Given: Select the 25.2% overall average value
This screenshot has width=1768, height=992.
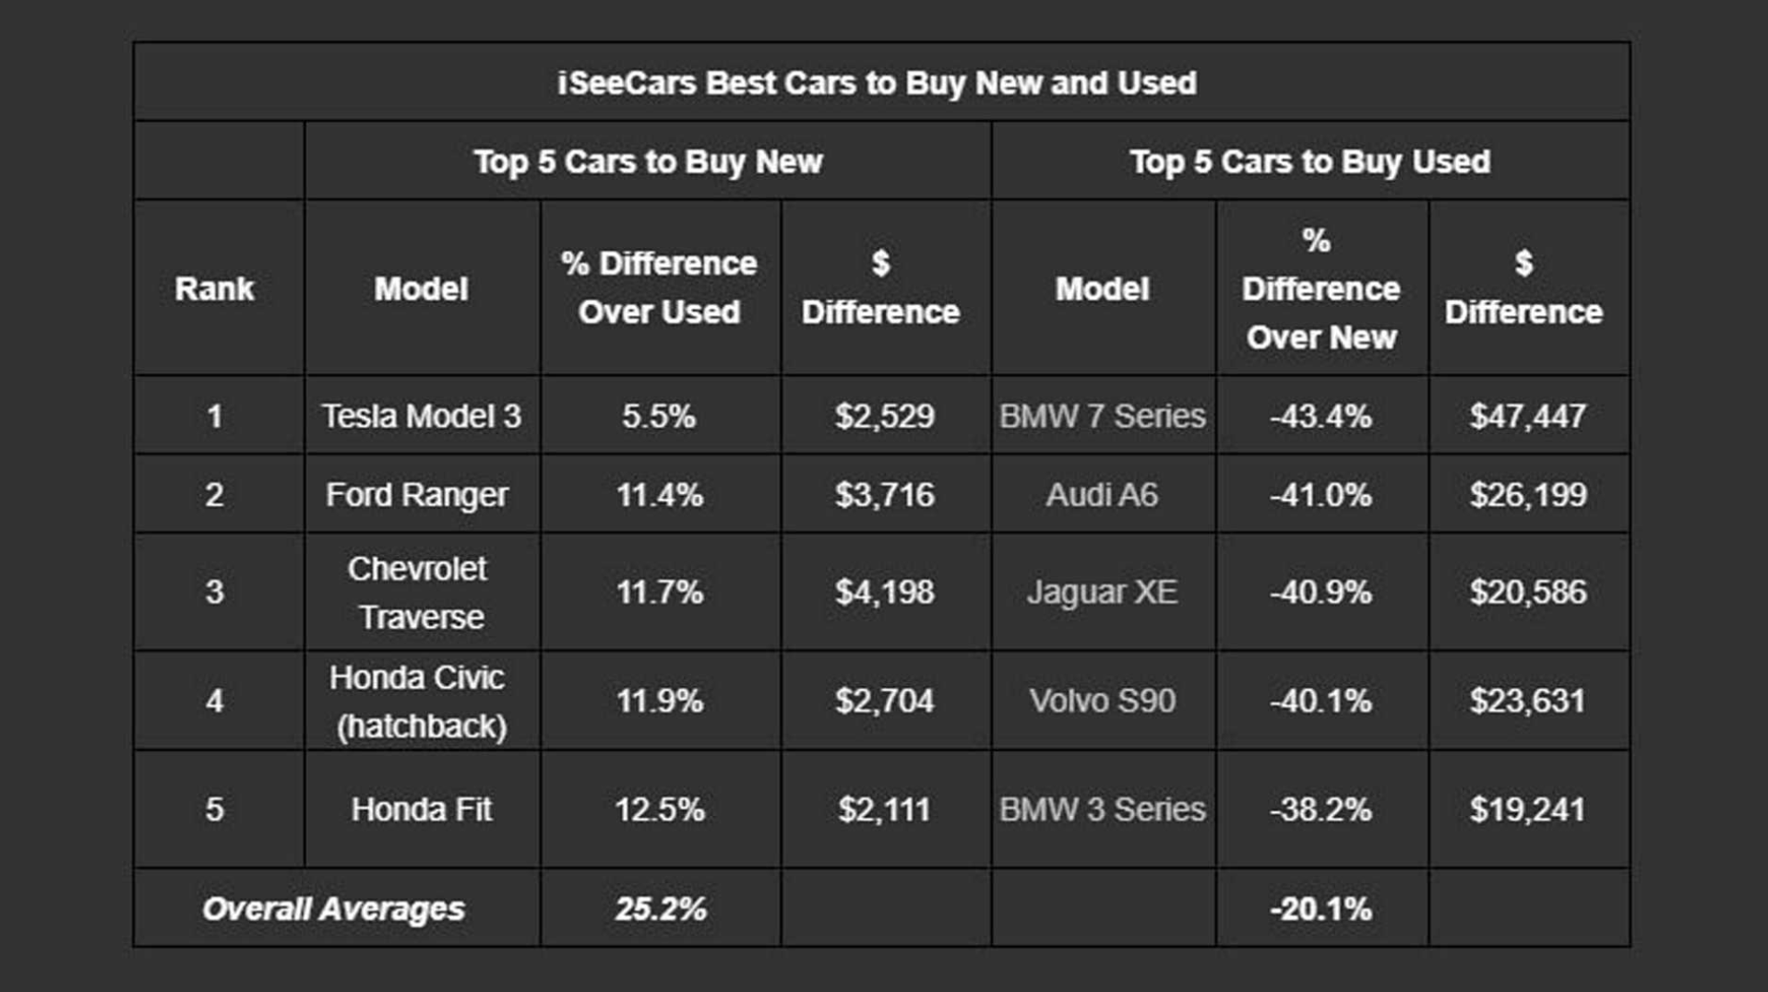Looking at the screenshot, I should pyautogui.click(x=661, y=909).
